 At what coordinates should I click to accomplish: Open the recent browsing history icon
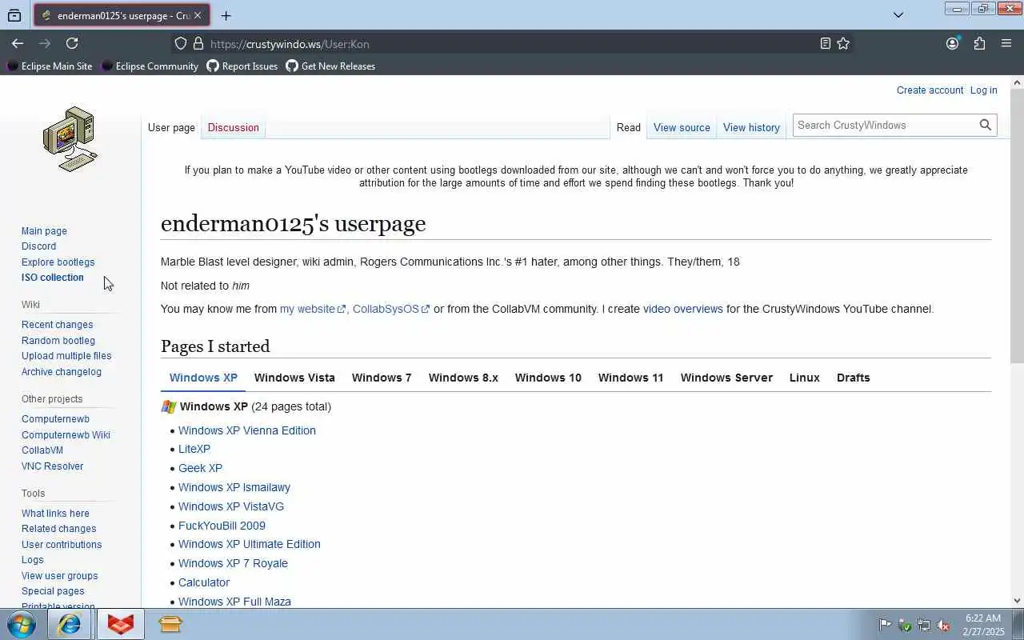pyautogui.click(x=14, y=15)
